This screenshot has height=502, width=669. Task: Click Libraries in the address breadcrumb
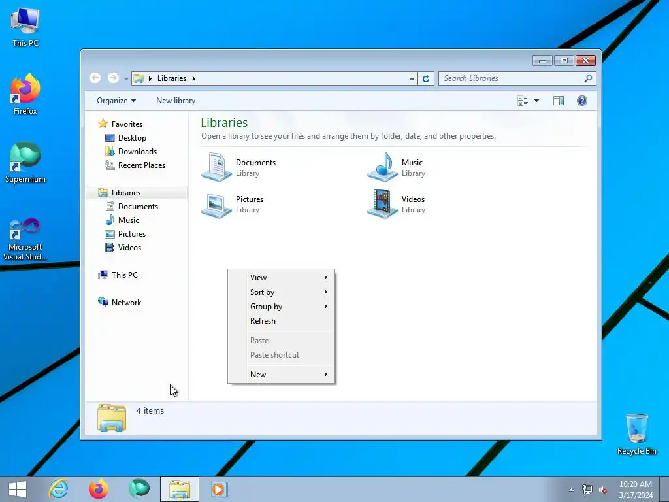point(172,78)
